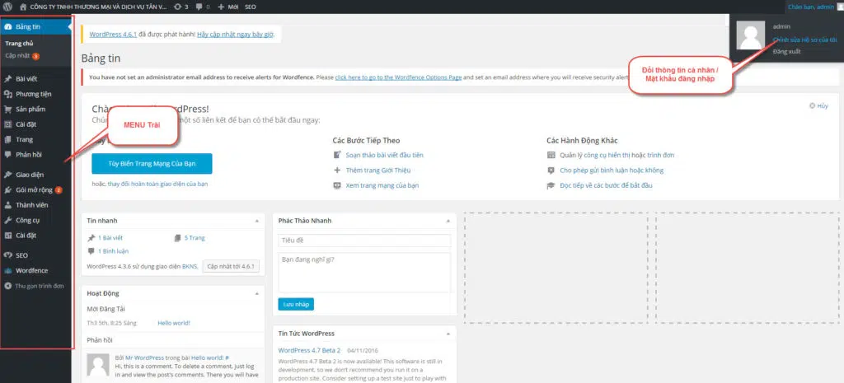Collapse the Hoạt Động widget arrow
This screenshot has width=844, height=383.
[257, 294]
